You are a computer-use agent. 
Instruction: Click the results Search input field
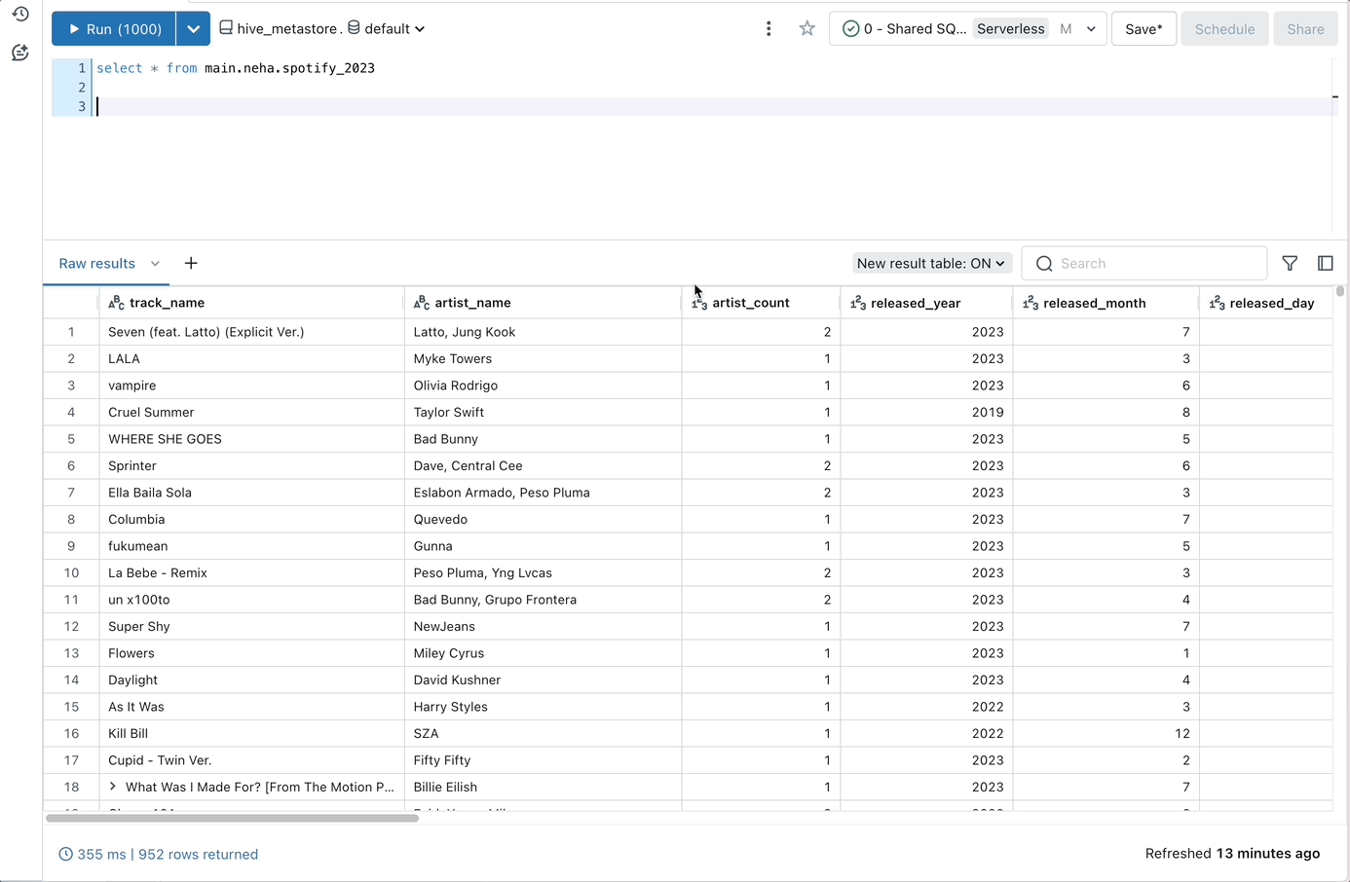(1156, 264)
